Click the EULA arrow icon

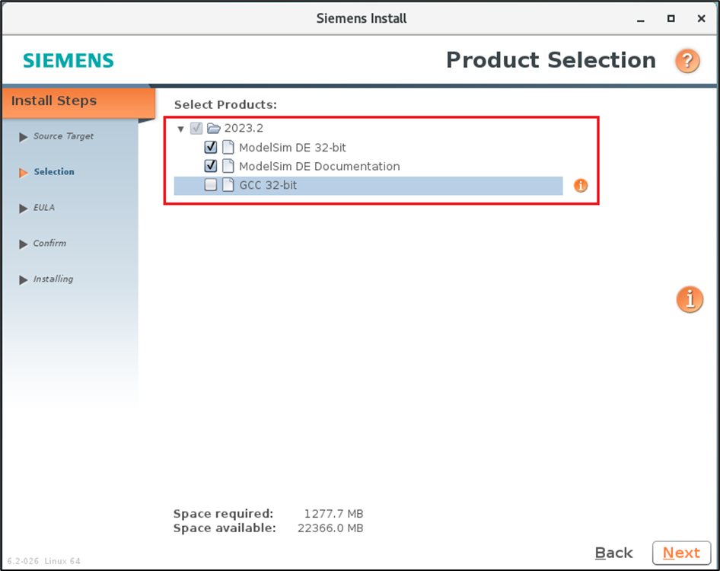[23, 209]
